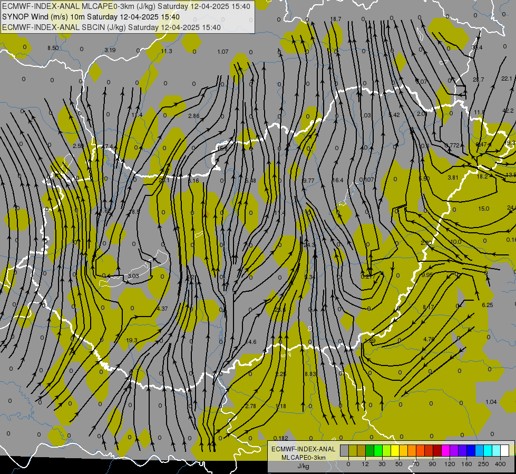Click the '28.7' value on the map
This screenshot has width=516, height=474.
[x=478, y=80]
